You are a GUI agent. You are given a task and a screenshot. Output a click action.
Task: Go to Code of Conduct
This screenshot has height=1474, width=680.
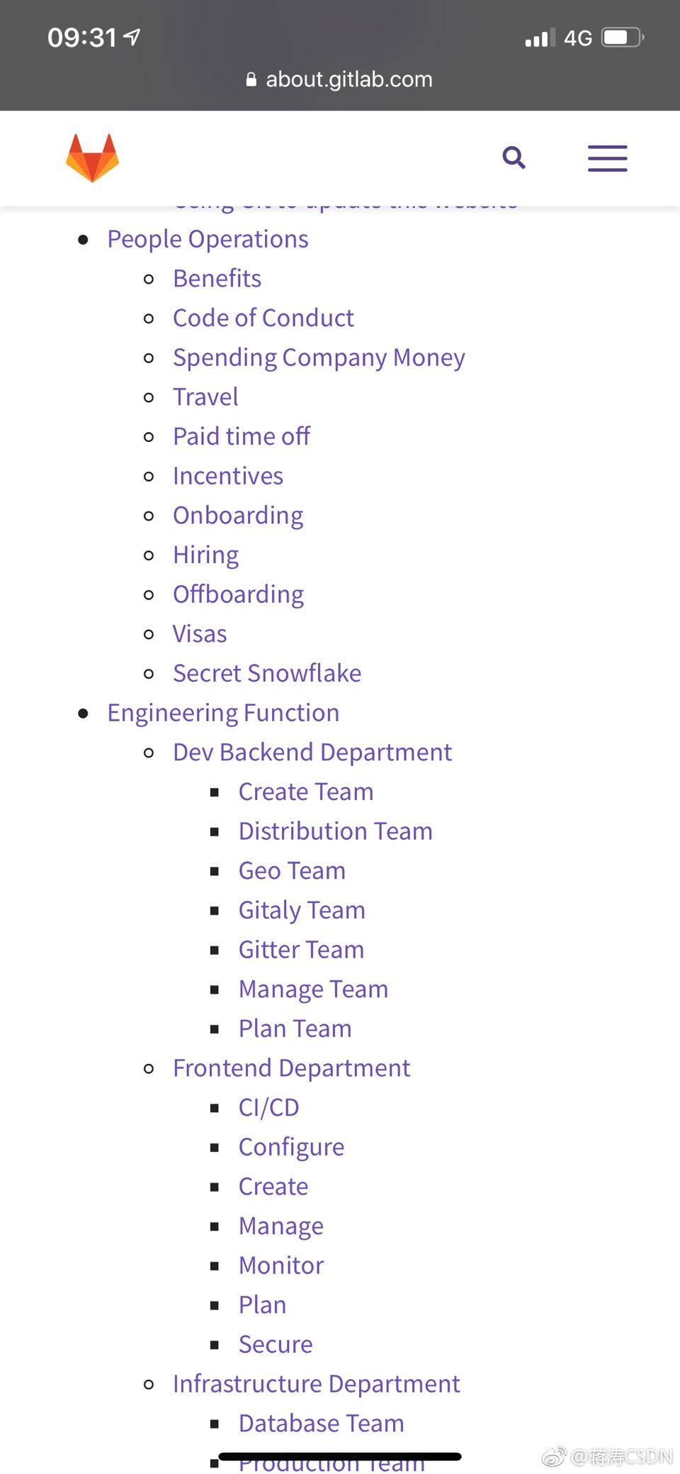point(263,318)
